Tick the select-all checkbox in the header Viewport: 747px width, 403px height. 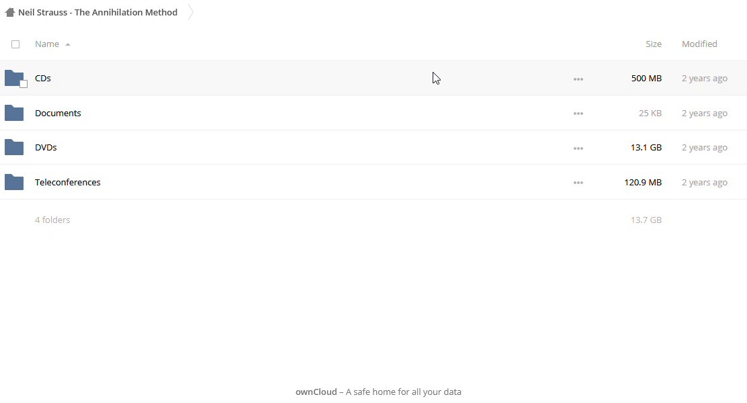point(15,44)
